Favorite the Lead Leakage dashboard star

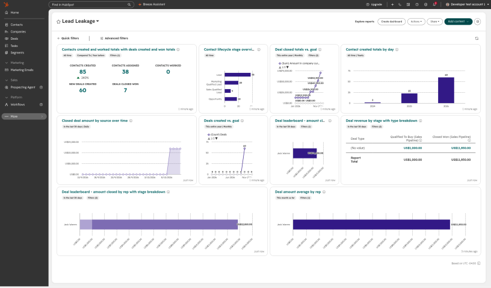[x=58, y=22]
